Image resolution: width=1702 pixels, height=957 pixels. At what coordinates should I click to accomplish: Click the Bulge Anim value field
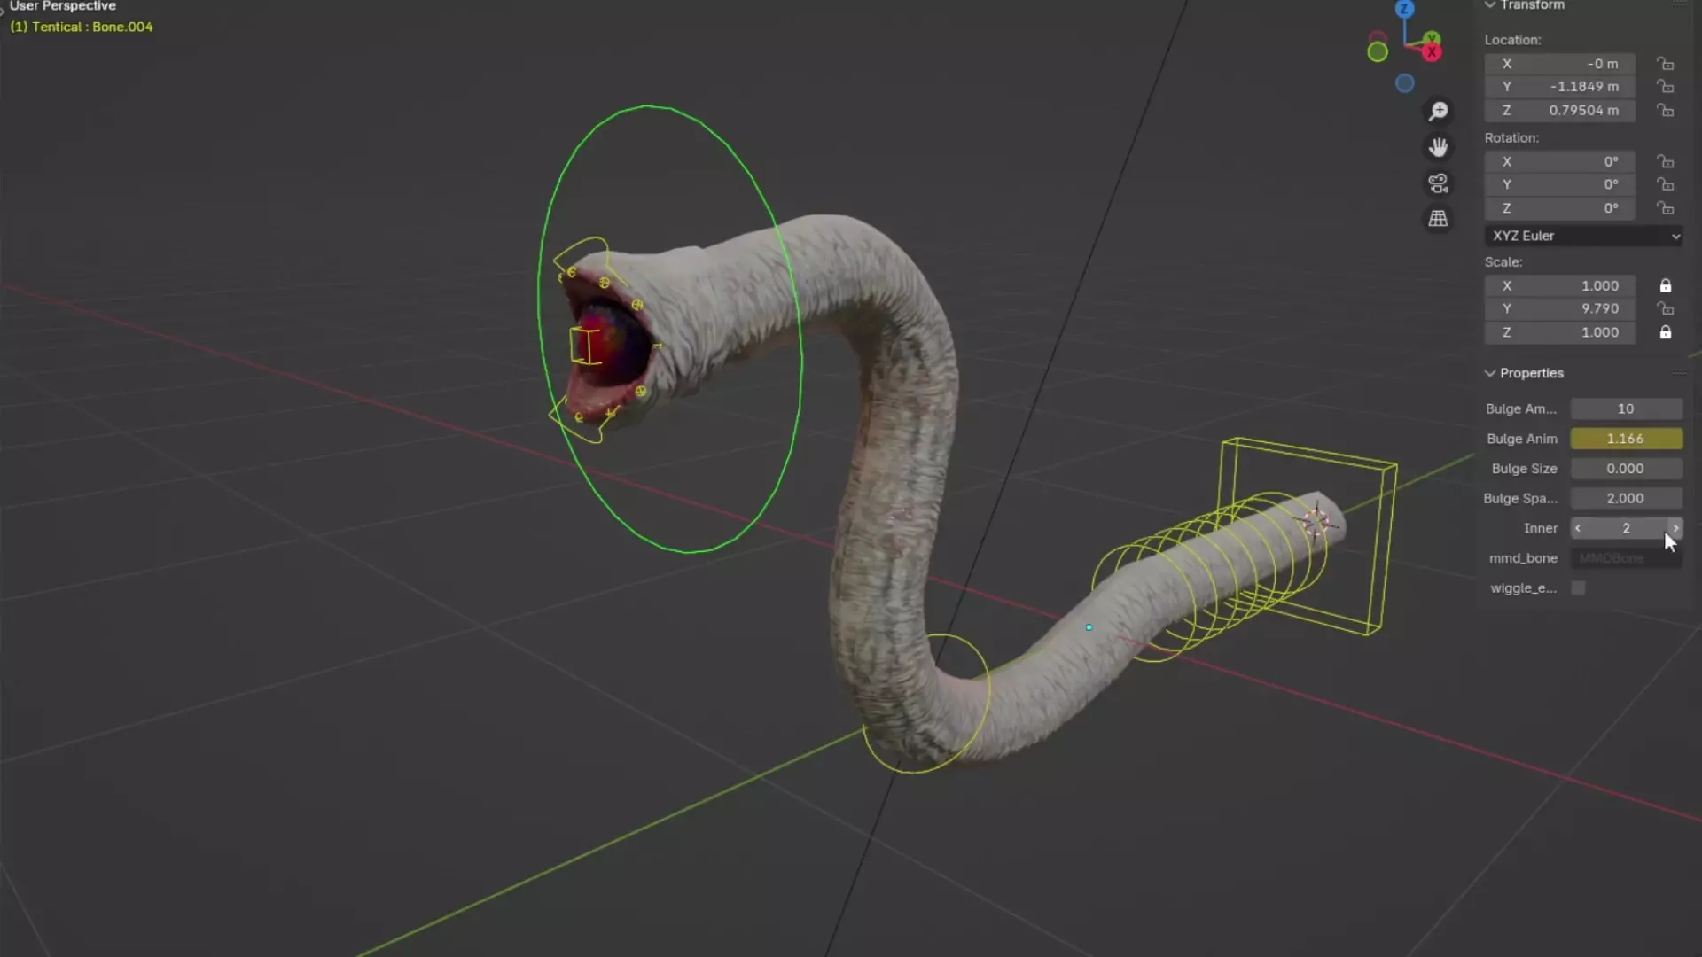[1626, 439]
